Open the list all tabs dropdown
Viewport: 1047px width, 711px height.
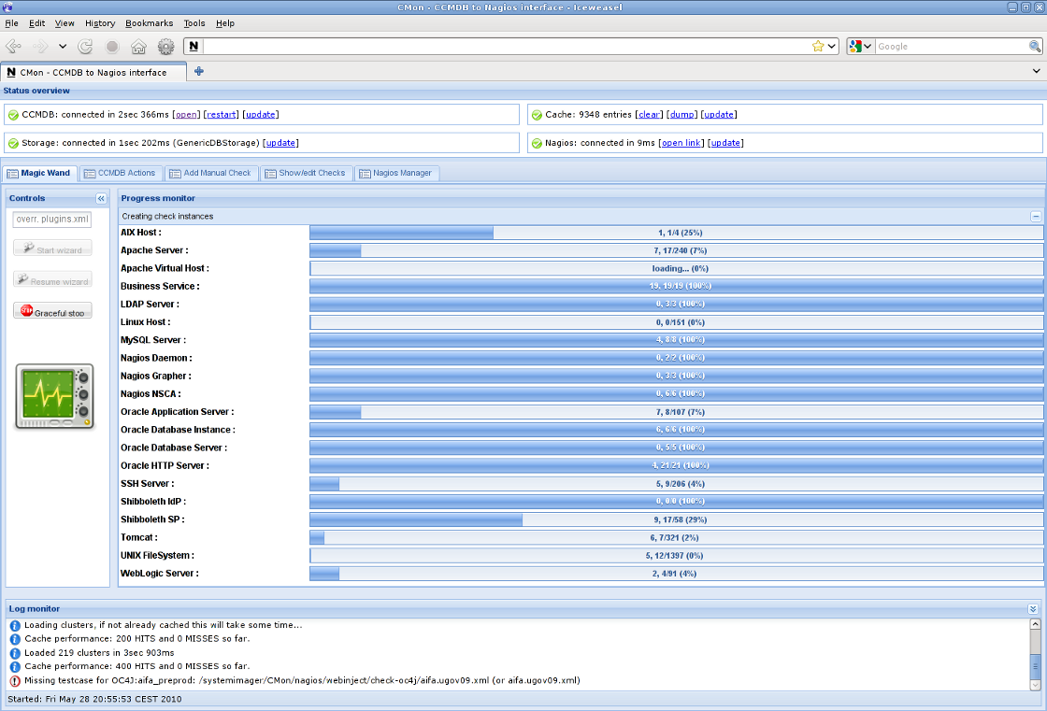click(x=1037, y=71)
